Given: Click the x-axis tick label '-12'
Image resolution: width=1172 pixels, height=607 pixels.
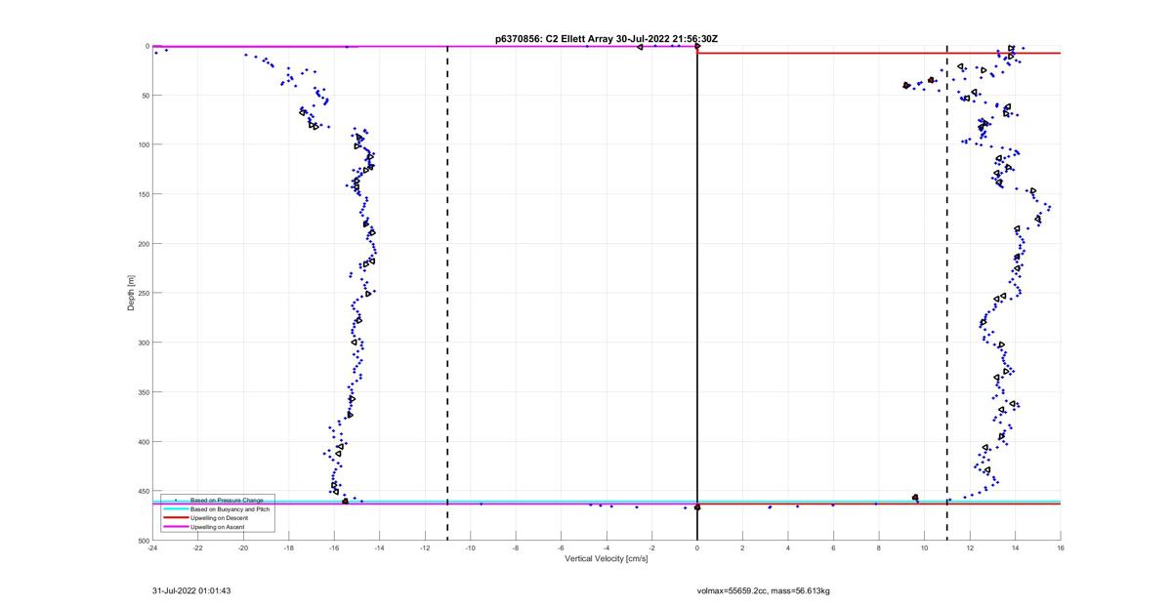Looking at the screenshot, I should click(x=425, y=548).
